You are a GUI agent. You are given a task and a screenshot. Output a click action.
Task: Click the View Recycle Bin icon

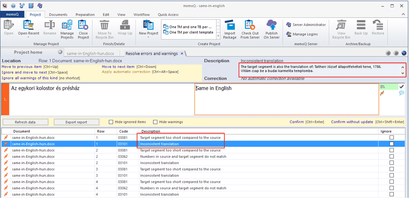click(x=341, y=25)
